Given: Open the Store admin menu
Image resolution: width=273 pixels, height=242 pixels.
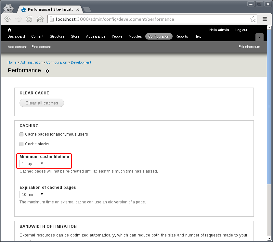Looking at the screenshot, I should [75, 36].
